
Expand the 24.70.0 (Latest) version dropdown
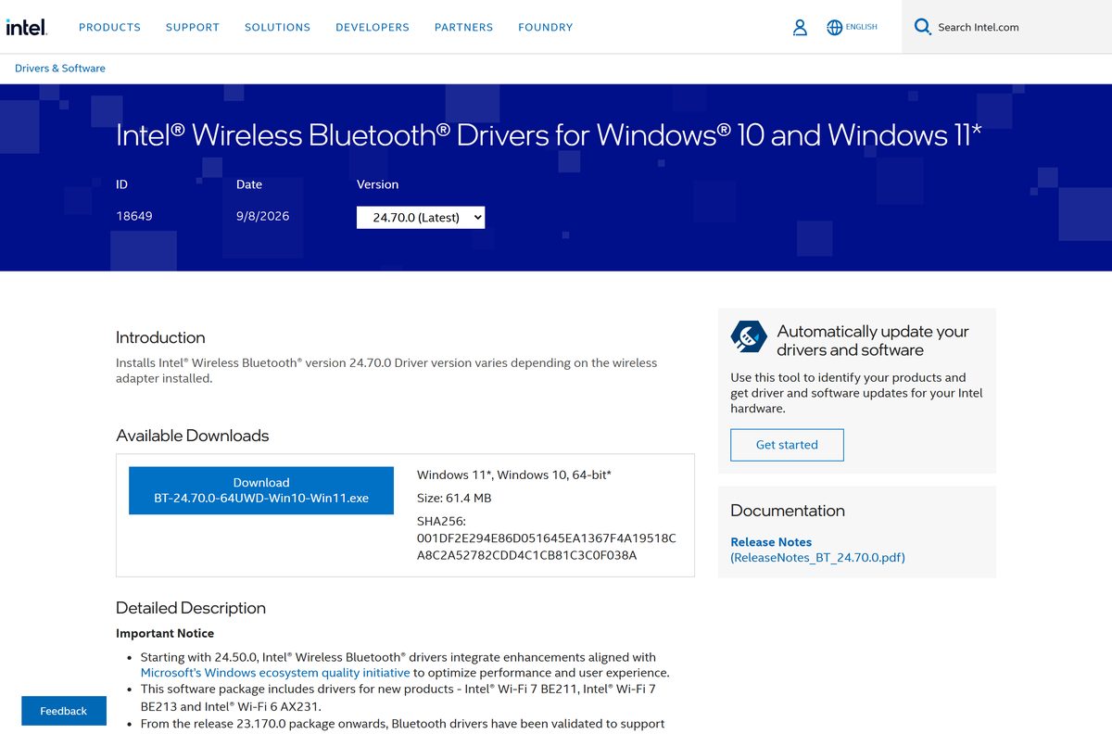pos(421,217)
